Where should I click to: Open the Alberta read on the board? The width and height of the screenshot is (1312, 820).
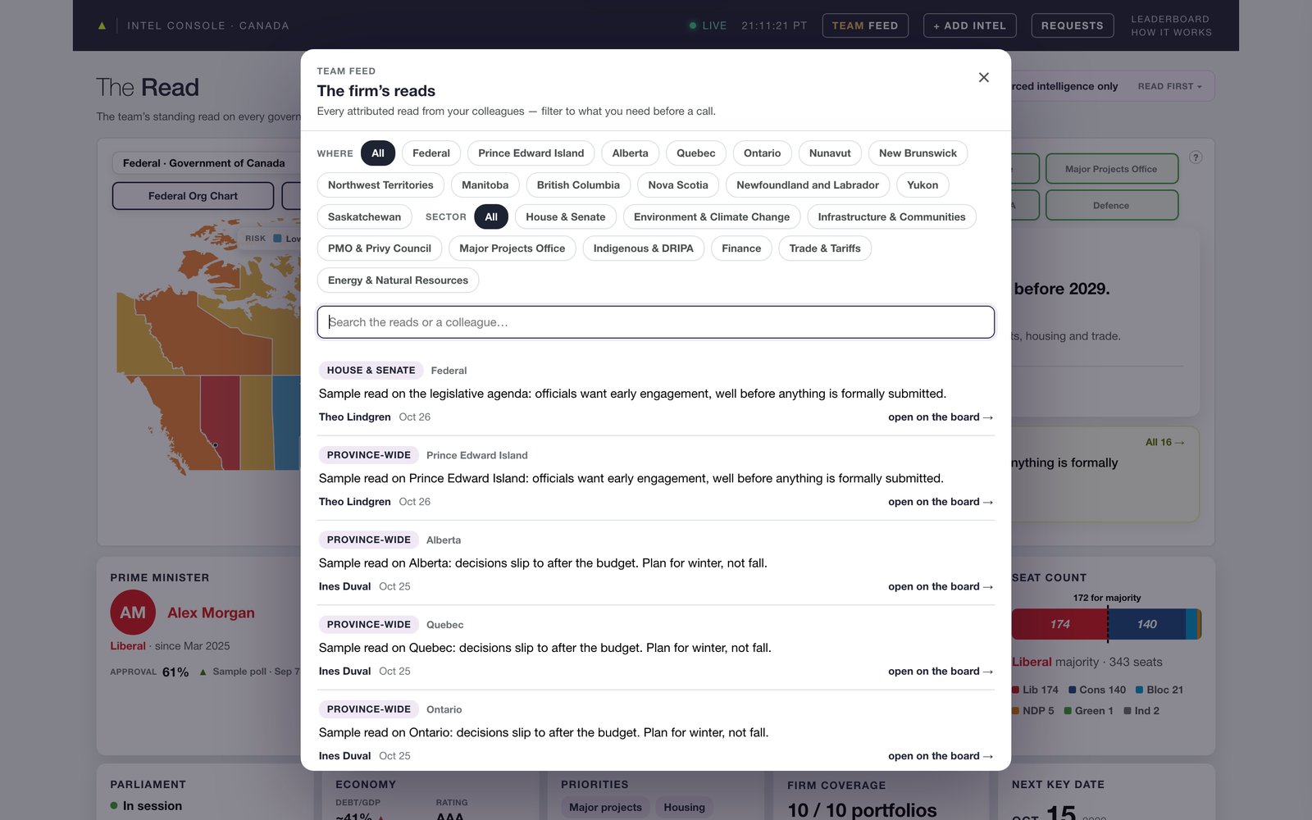tap(941, 586)
